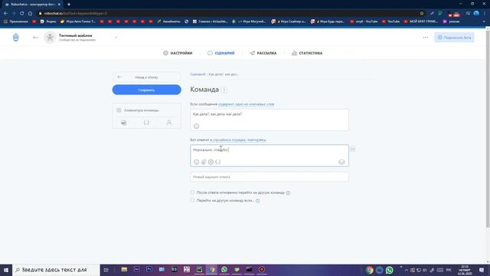
Task: Open three-dots options beside the reply field
Action: click(353, 149)
